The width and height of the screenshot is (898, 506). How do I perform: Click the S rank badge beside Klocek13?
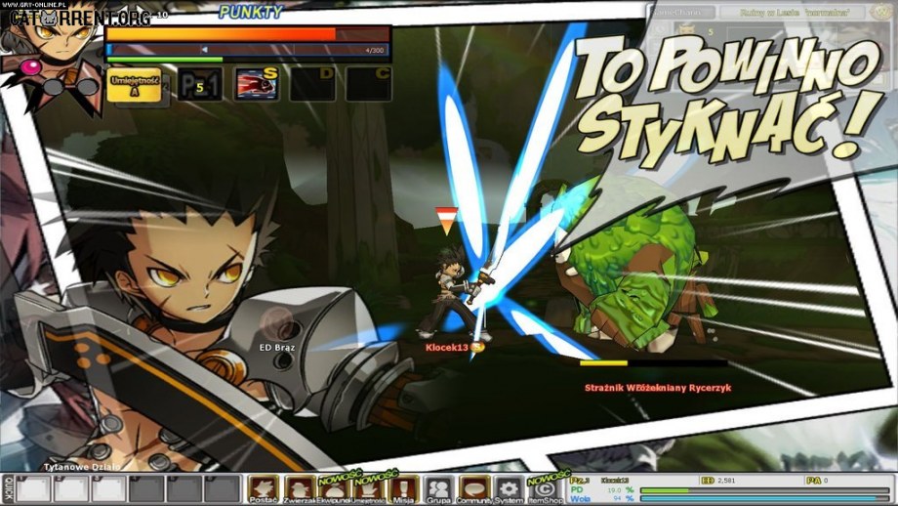pyautogui.click(x=477, y=348)
